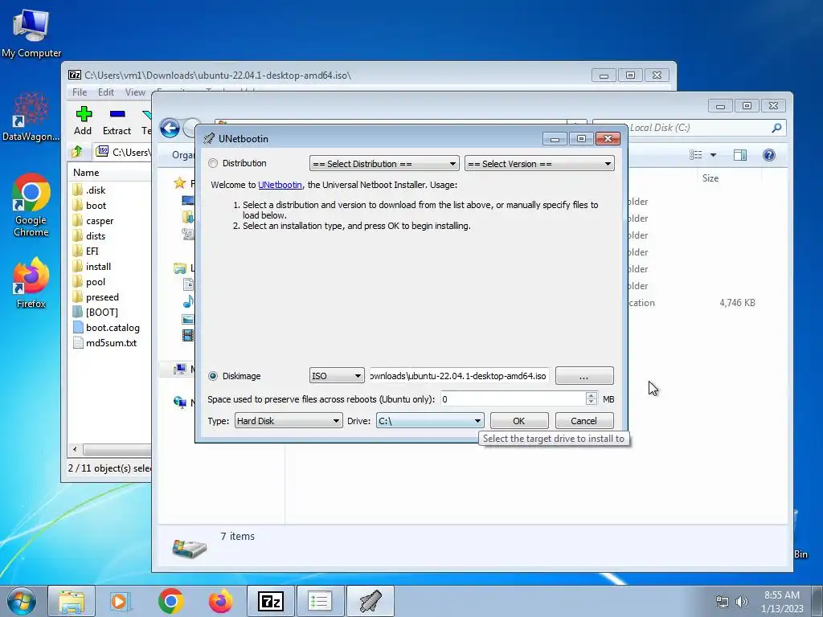Viewport: 823px width, 617px height.
Task: Decrease preserve space with the down arrow
Action: point(592,403)
